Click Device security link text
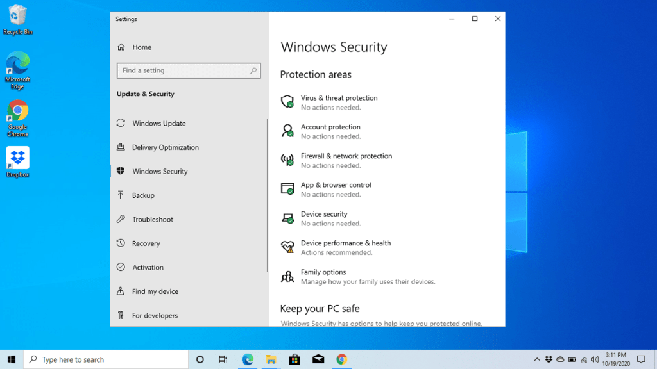657x369 pixels. (324, 214)
